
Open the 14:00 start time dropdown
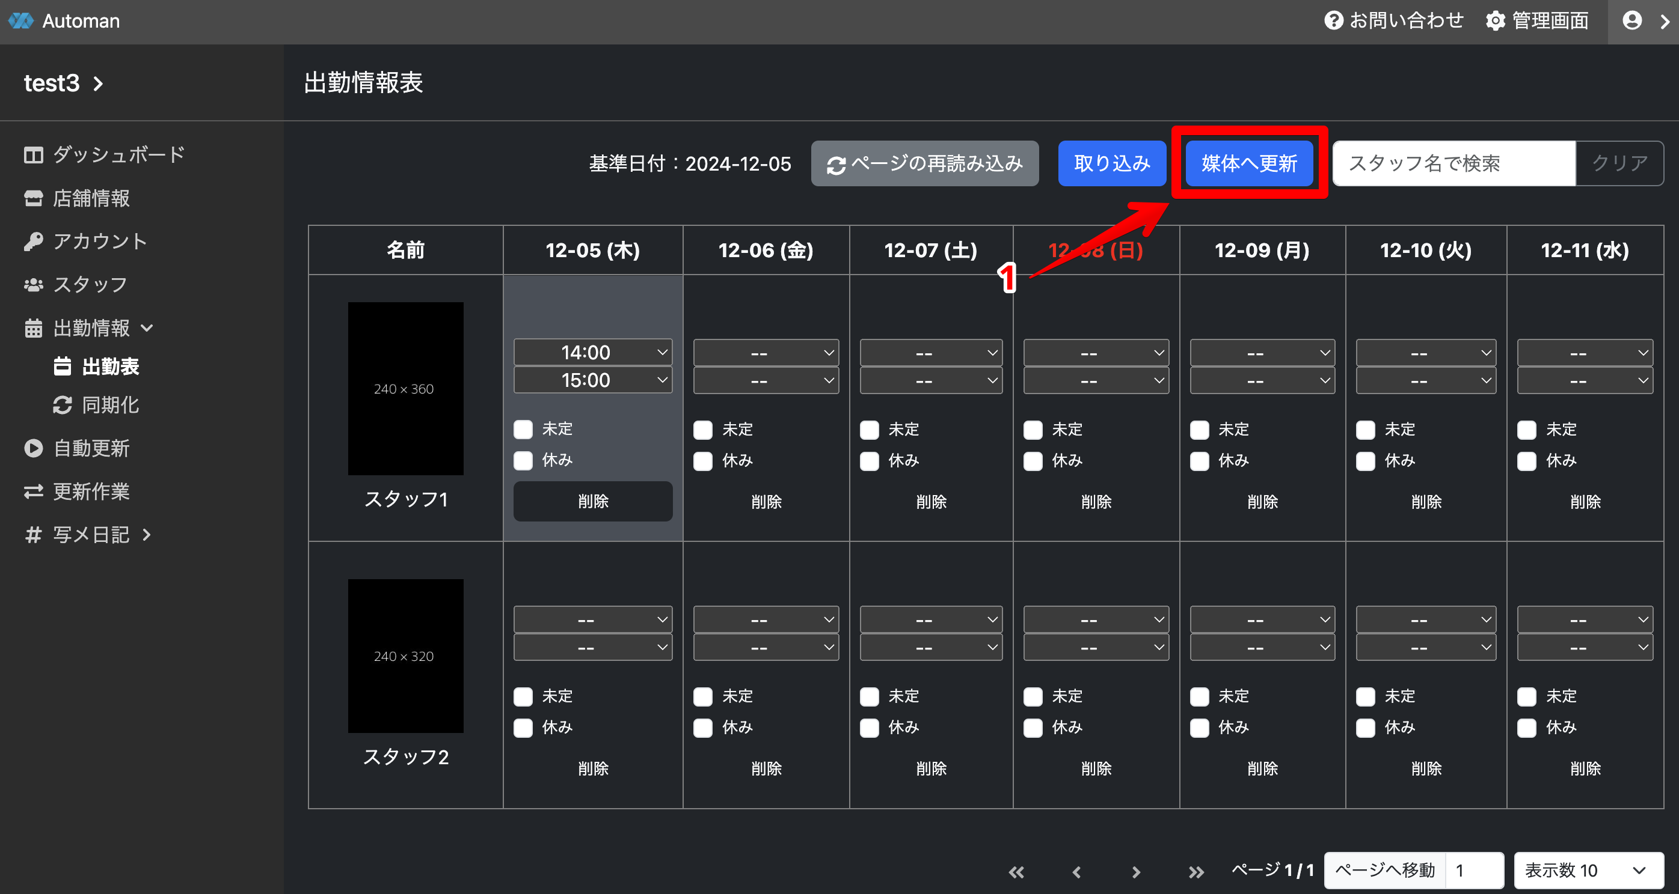pos(592,352)
